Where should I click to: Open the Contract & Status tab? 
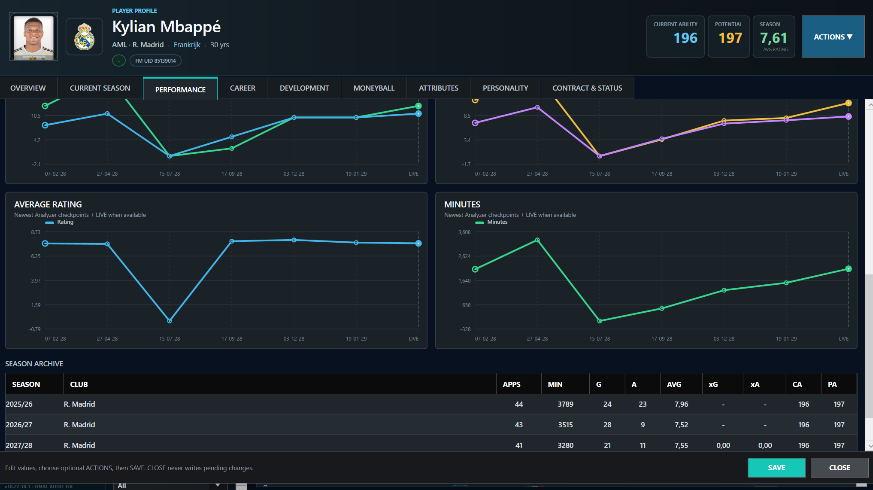[x=587, y=88]
